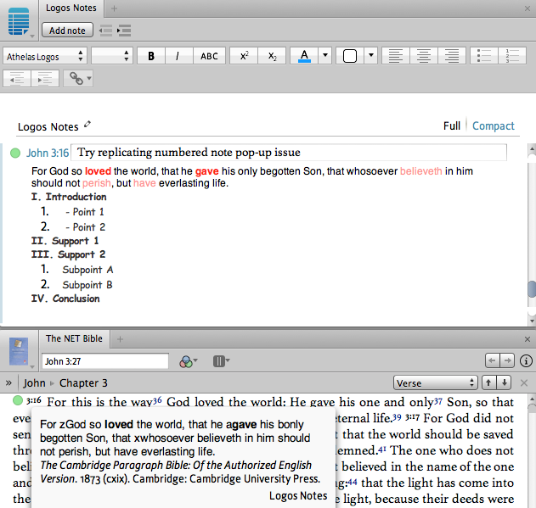The width and height of the screenshot is (536, 508).
Task: Go forward in NET Bible history
Action: [x=507, y=360]
